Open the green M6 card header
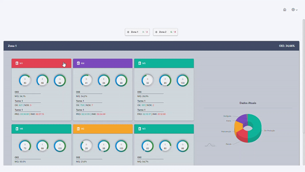 [42, 129]
